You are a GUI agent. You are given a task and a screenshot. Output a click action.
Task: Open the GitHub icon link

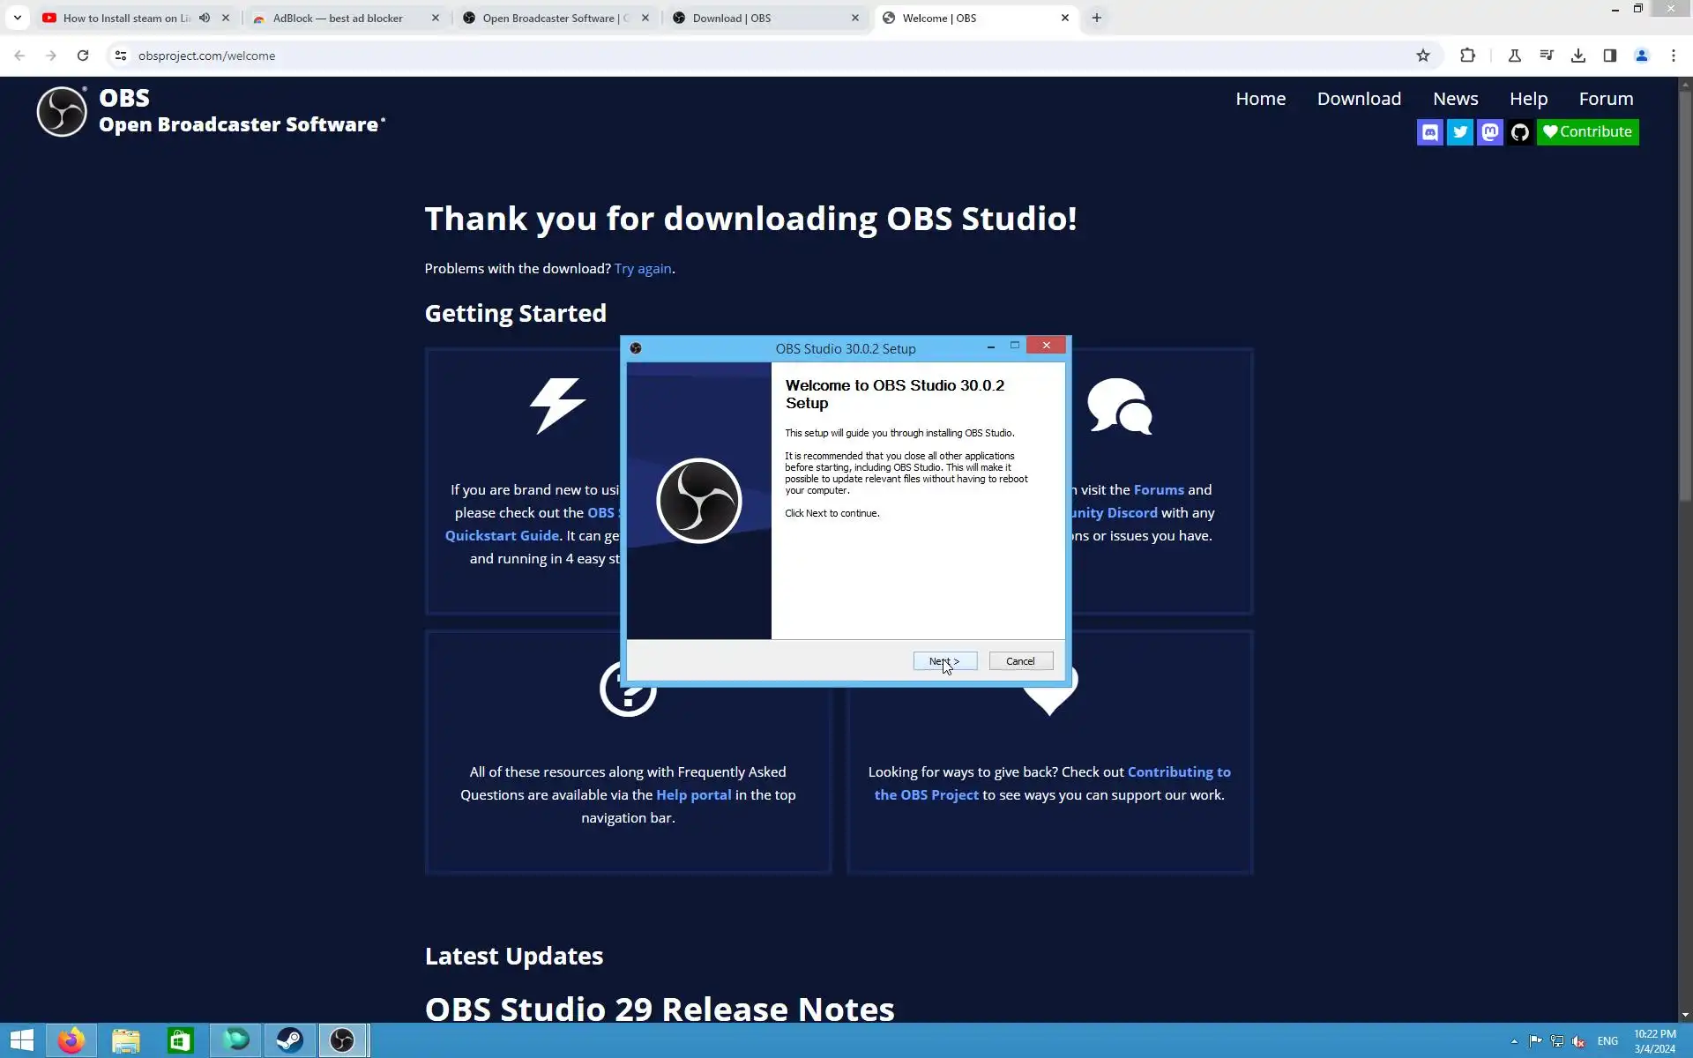(x=1519, y=132)
